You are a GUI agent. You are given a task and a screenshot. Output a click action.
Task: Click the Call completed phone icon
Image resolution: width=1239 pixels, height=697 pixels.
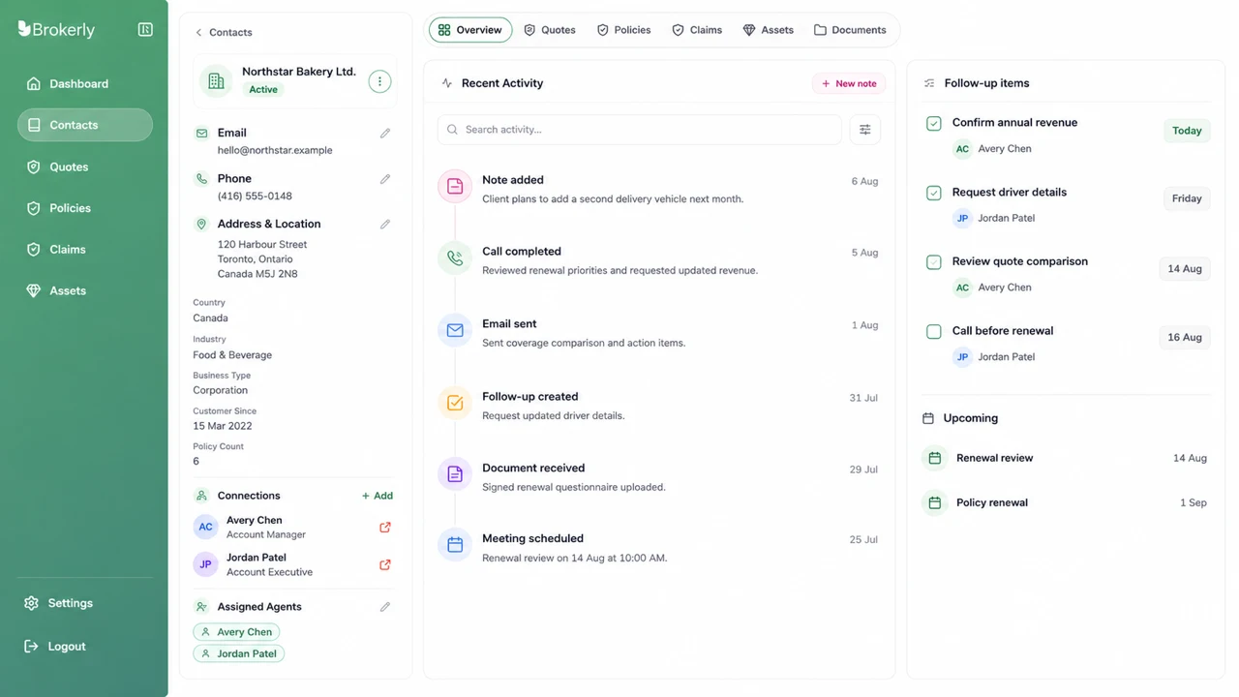[455, 258]
